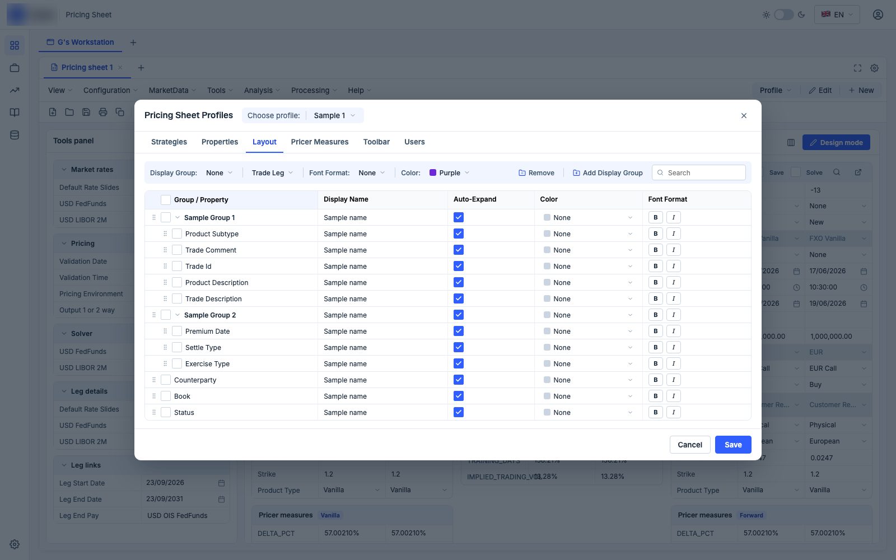Open the briefcase icon in the left sidebar
This screenshot has width=896, height=560.
pos(15,68)
